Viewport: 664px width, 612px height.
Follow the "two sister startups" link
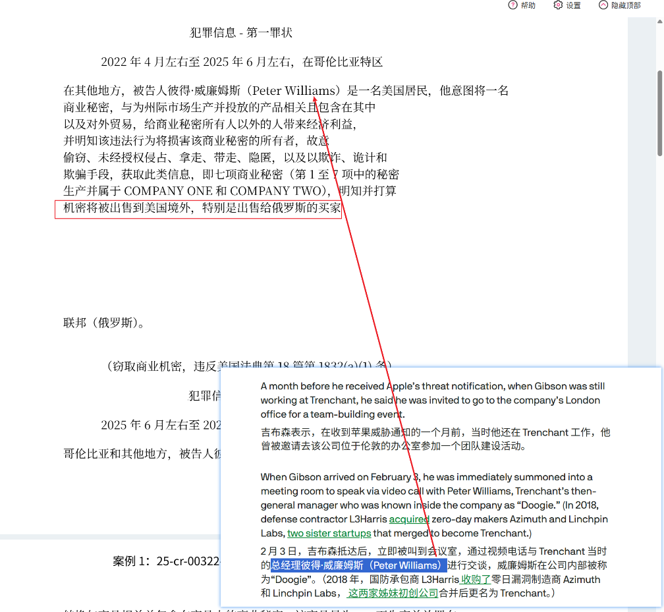tap(329, 533)
